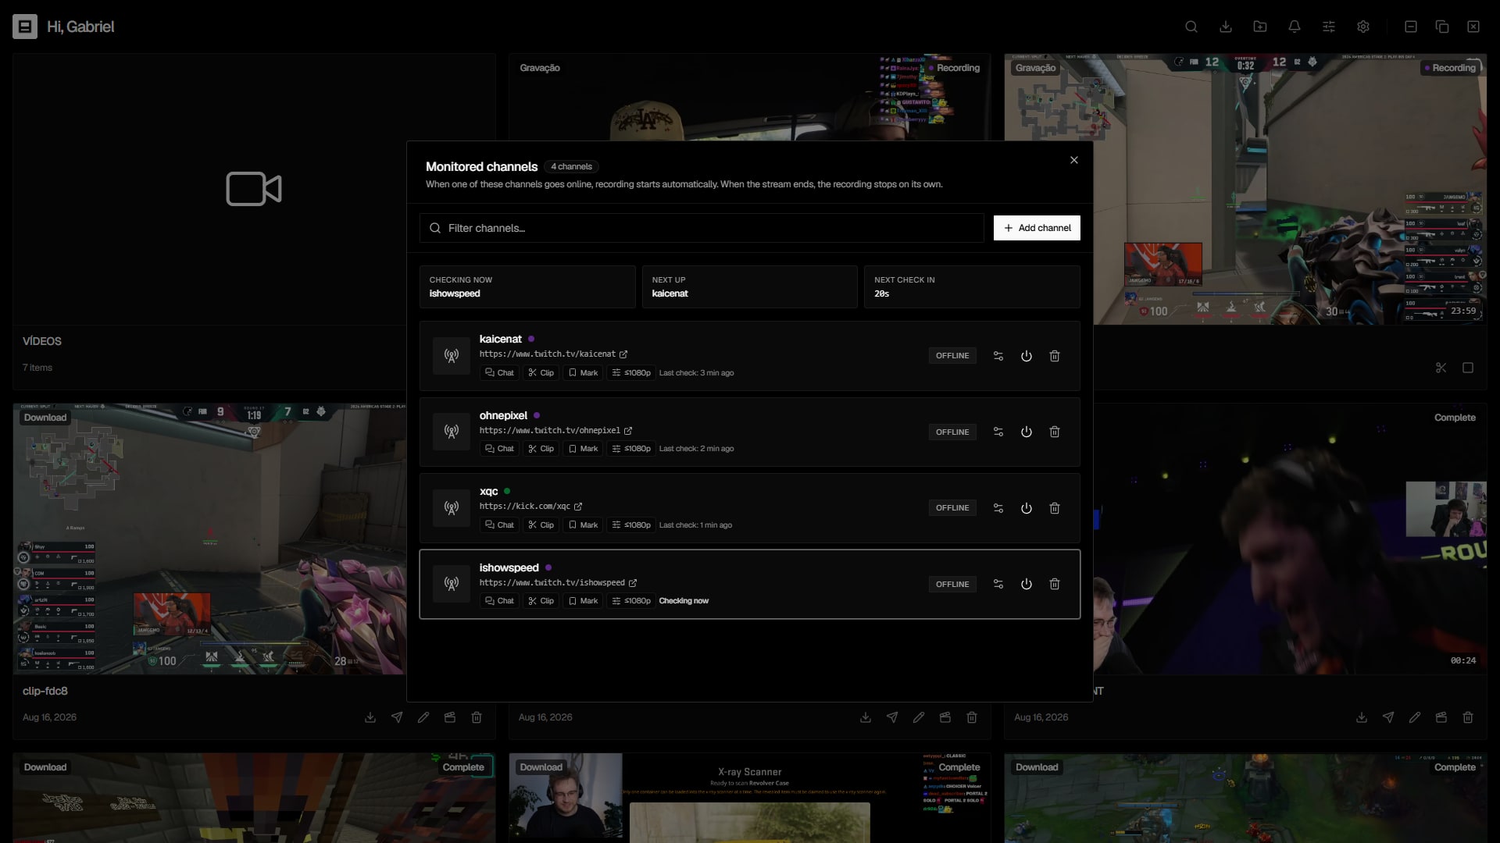1500x843 pixels.
Task: Click ohnepixel broadcast antenna icon
Action: click(452, 432)
